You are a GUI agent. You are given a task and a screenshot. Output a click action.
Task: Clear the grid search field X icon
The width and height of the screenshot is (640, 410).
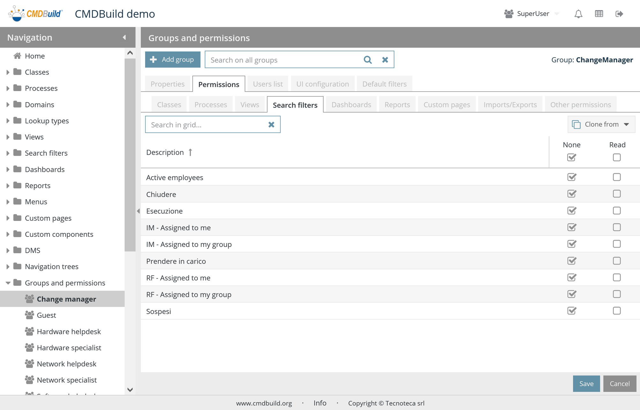pos(271,124)
